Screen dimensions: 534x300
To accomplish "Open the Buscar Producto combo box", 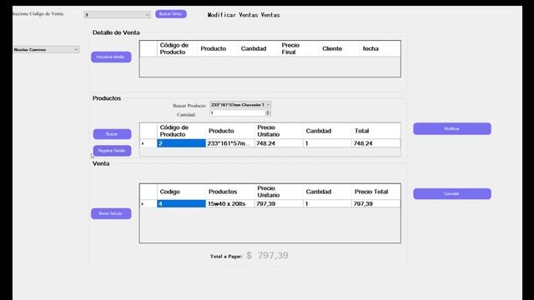I will pos(240,105).
